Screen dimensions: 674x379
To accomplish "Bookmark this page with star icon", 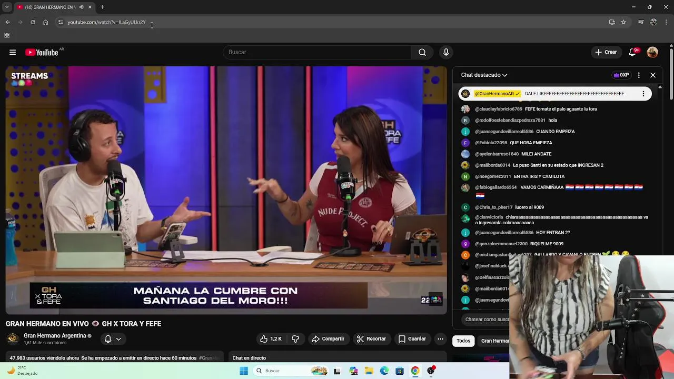I will point(623,22).
